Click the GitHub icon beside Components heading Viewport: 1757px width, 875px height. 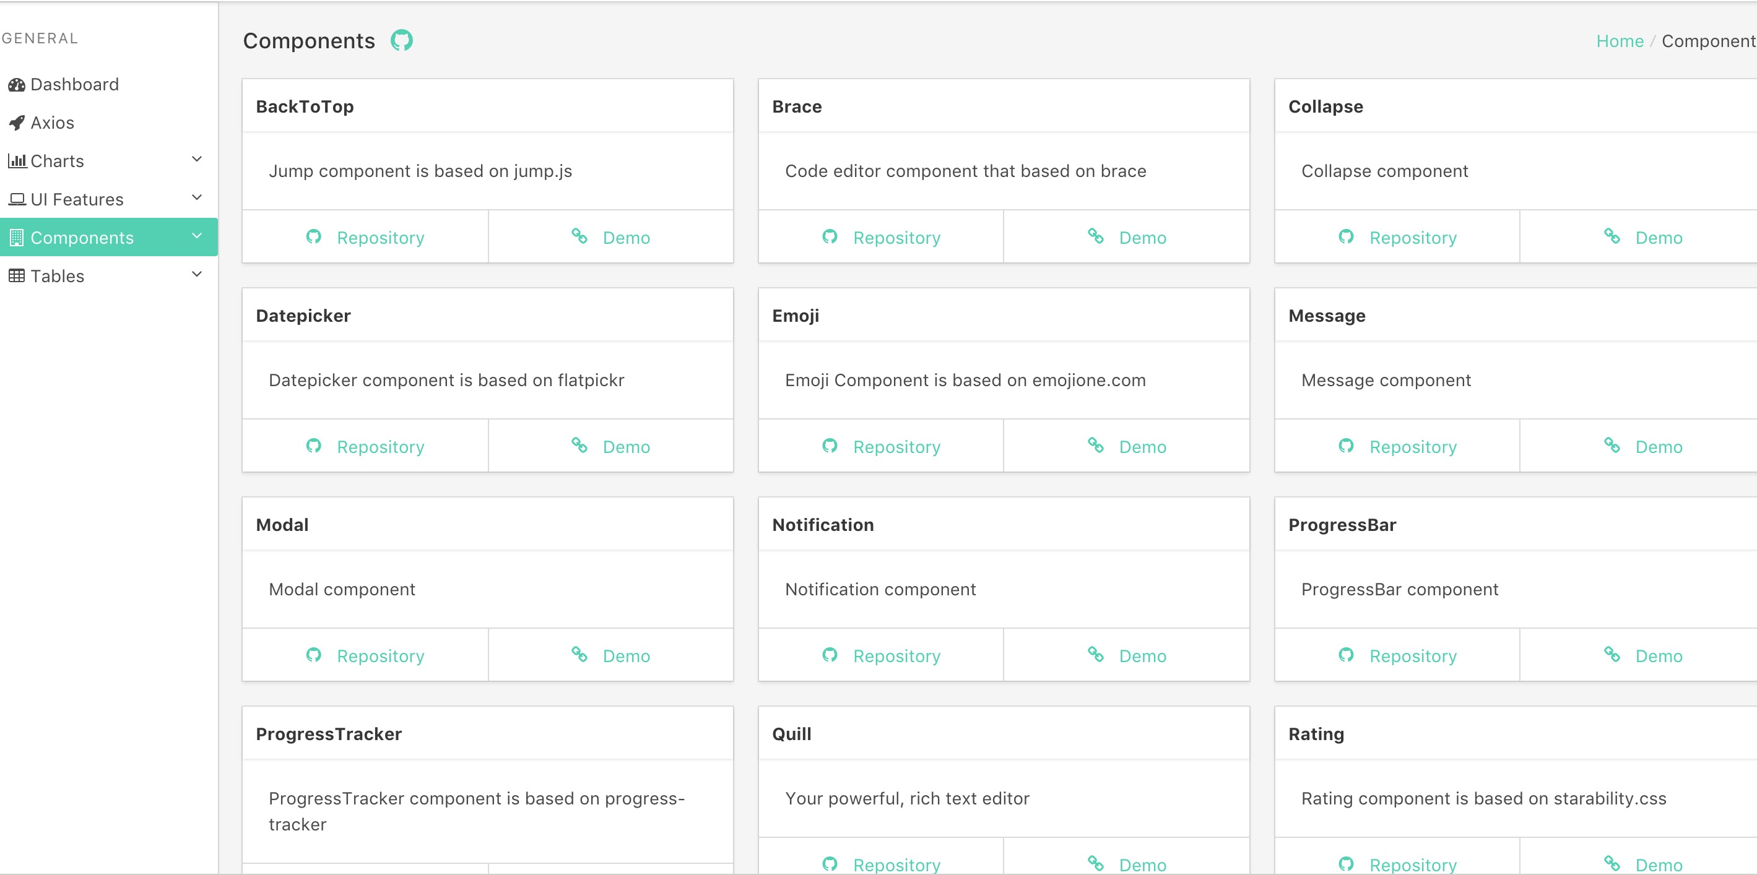point(401,40)
